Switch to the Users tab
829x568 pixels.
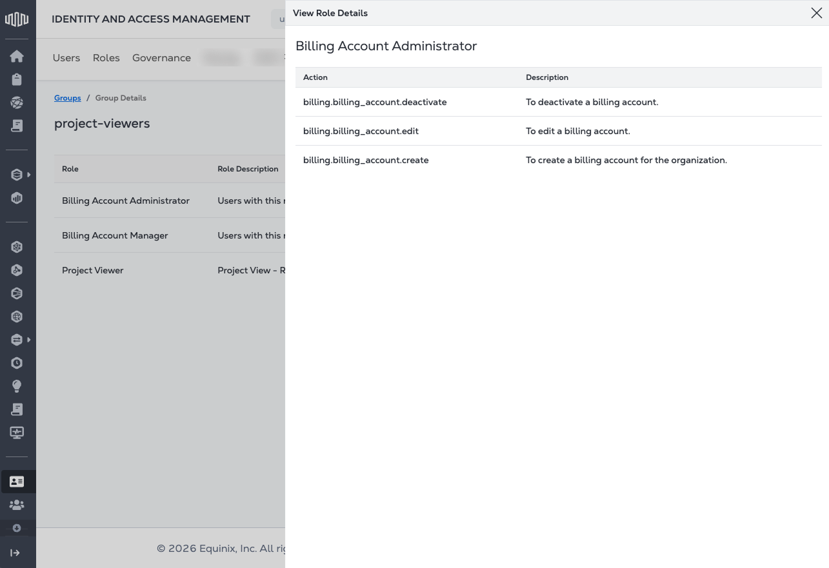point(66,58)
